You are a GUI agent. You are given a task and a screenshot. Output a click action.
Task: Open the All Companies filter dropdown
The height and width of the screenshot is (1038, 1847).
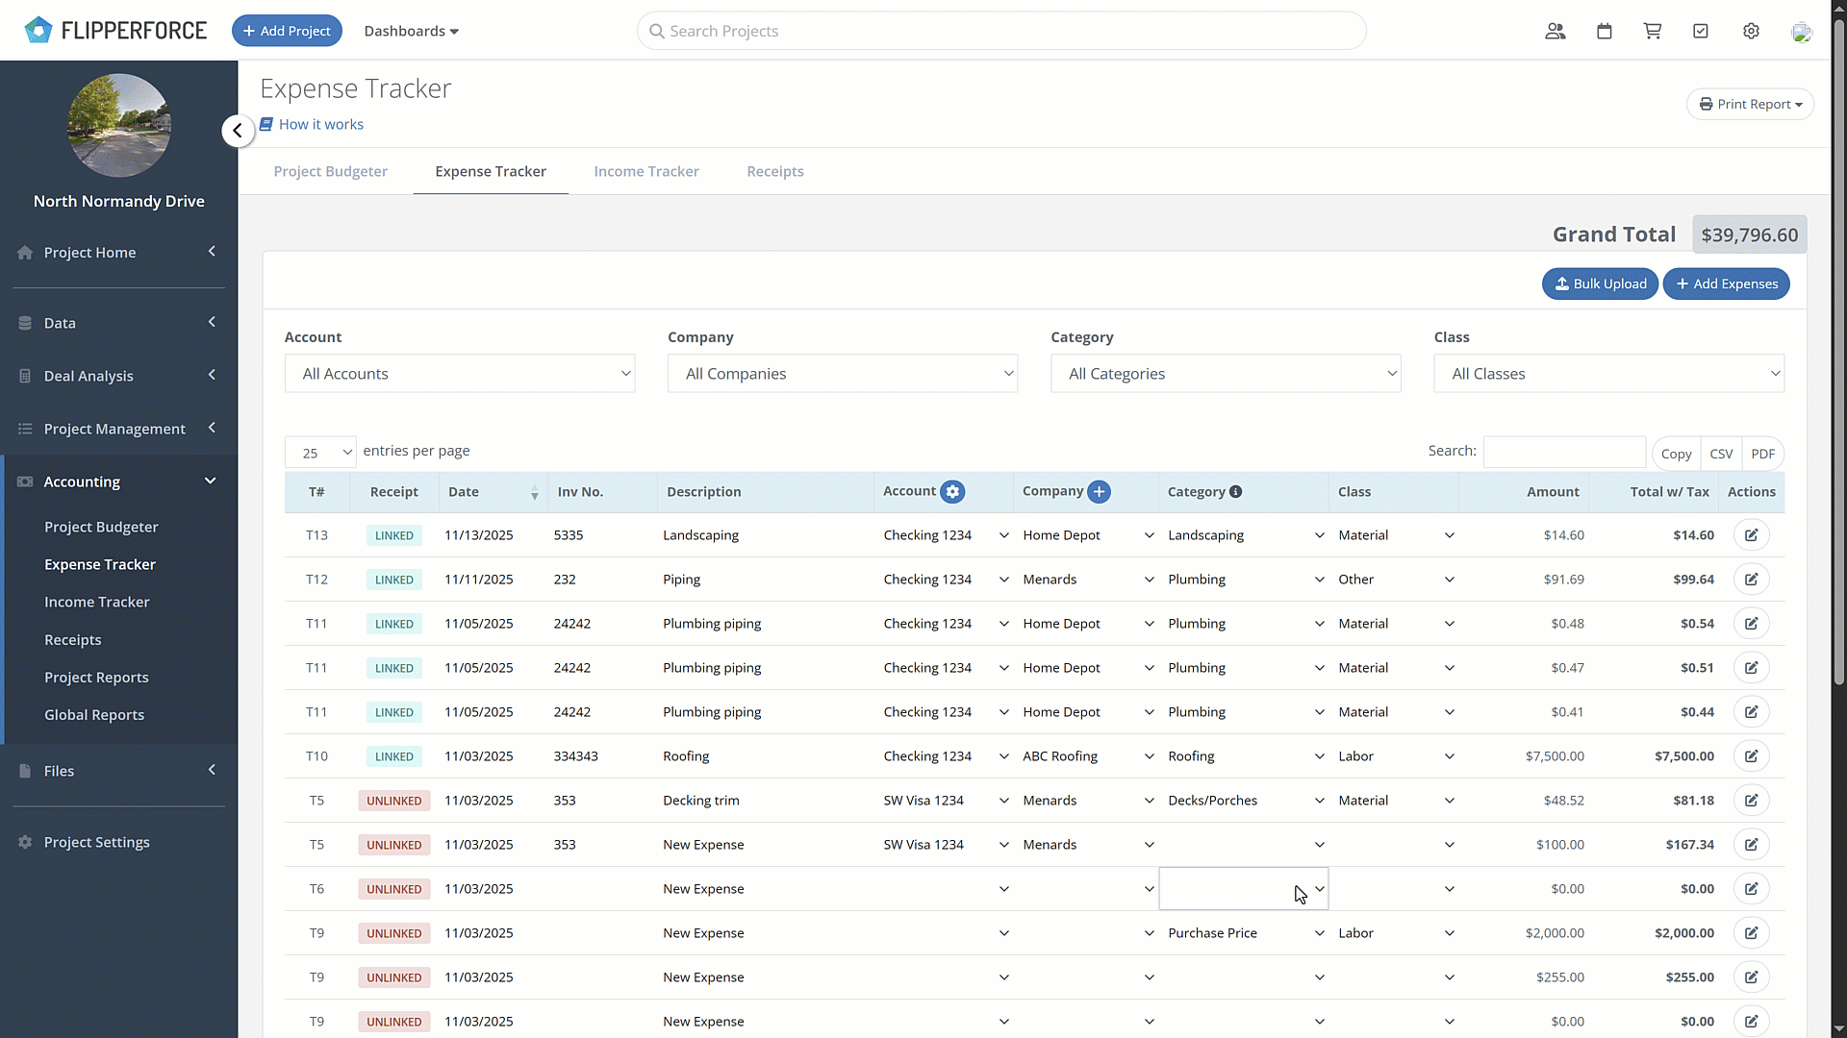pyautogui.click(x=842, y=373)
